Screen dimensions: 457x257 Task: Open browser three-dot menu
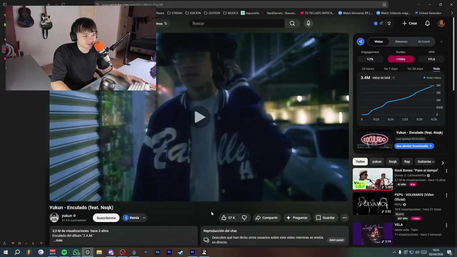click(x=419, y=5)
